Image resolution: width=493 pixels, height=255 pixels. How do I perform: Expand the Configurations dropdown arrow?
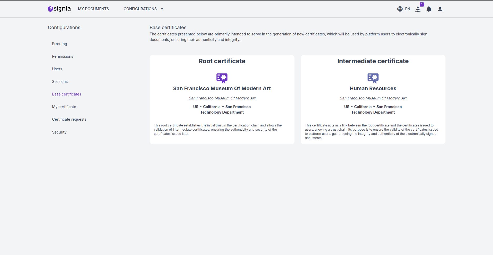pyautogui.click(x=162, y=9)
